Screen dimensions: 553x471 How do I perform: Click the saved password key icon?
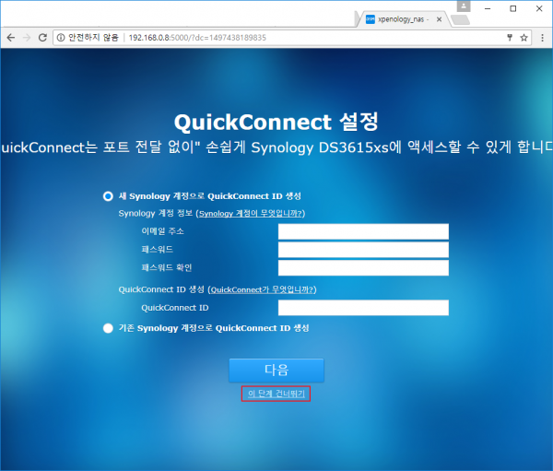coord(510,38)
